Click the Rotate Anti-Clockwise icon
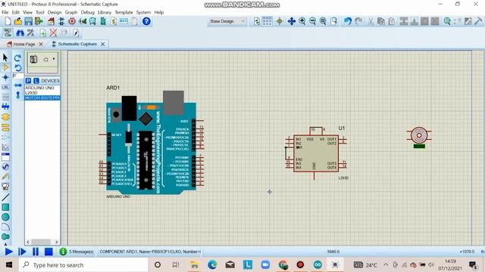 point(18,67)
